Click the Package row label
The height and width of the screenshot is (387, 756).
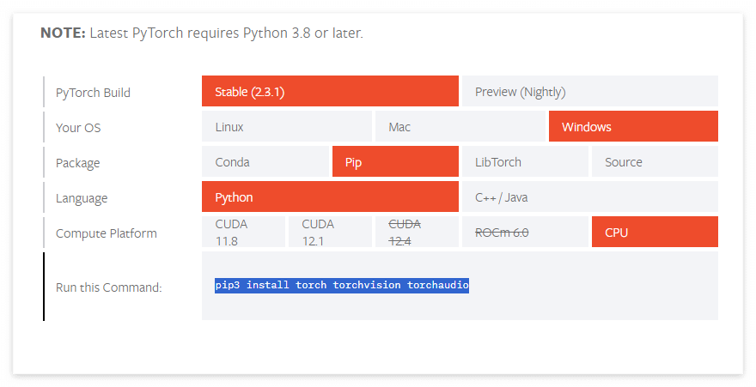(77, 163)
